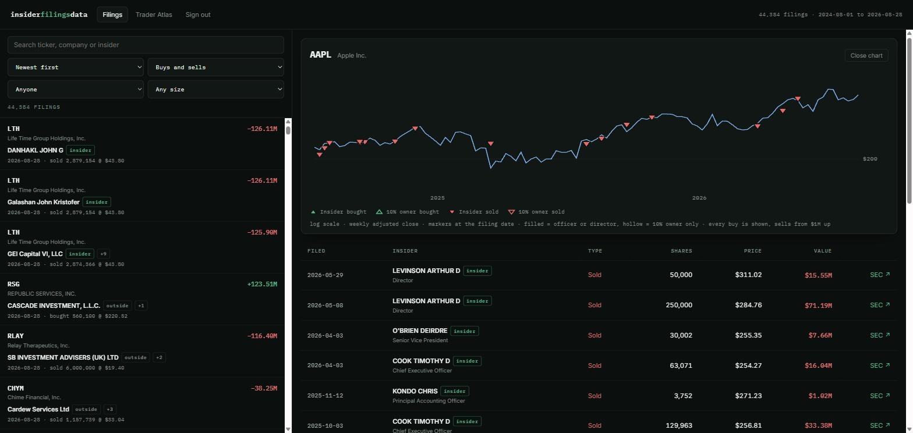
Task: Click the $71.19M value cell
Action: point(818,305)
